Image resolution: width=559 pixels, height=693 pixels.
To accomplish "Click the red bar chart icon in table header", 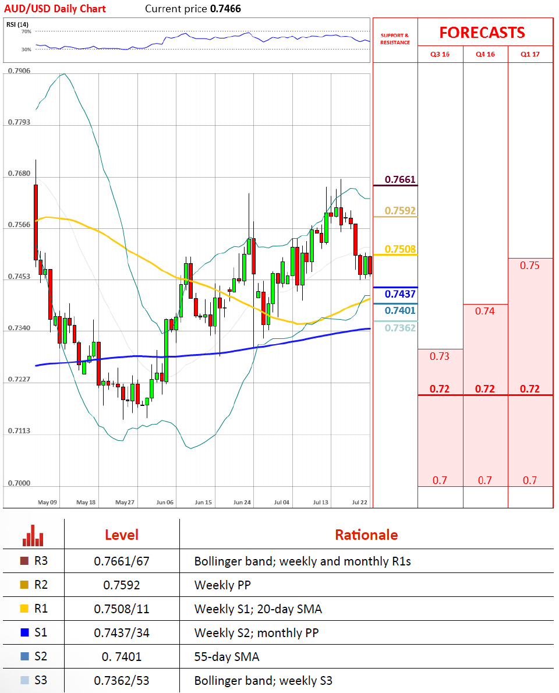I will click(33, 535).
